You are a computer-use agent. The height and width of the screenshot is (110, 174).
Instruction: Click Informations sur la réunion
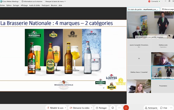(x=32, y=1)
